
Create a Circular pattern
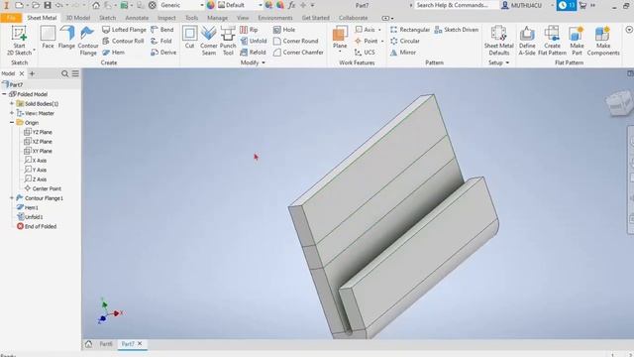(x=405, y=41)
